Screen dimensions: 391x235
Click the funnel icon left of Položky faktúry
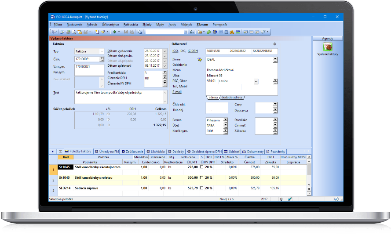pyautogui.click(x=60, y=151)
